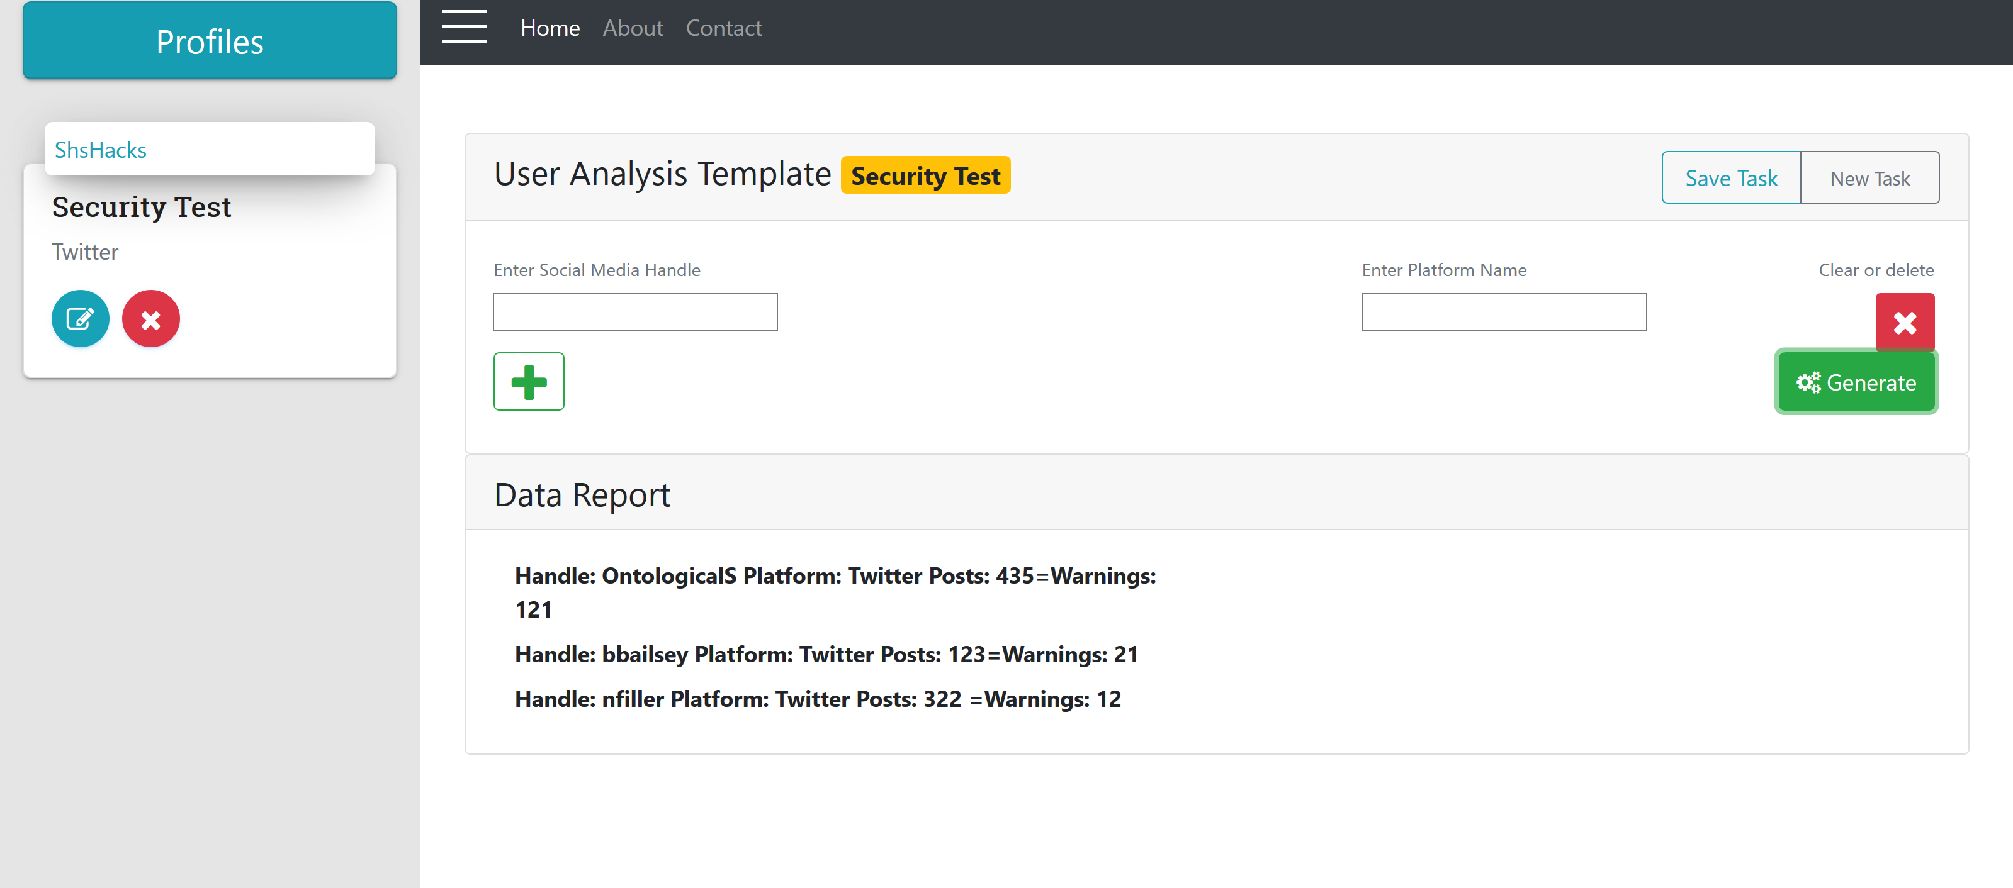The height and width of the screenshot is (888, 2013).
Task: Click the green plus add-handle icon
Action: [528, 382]
